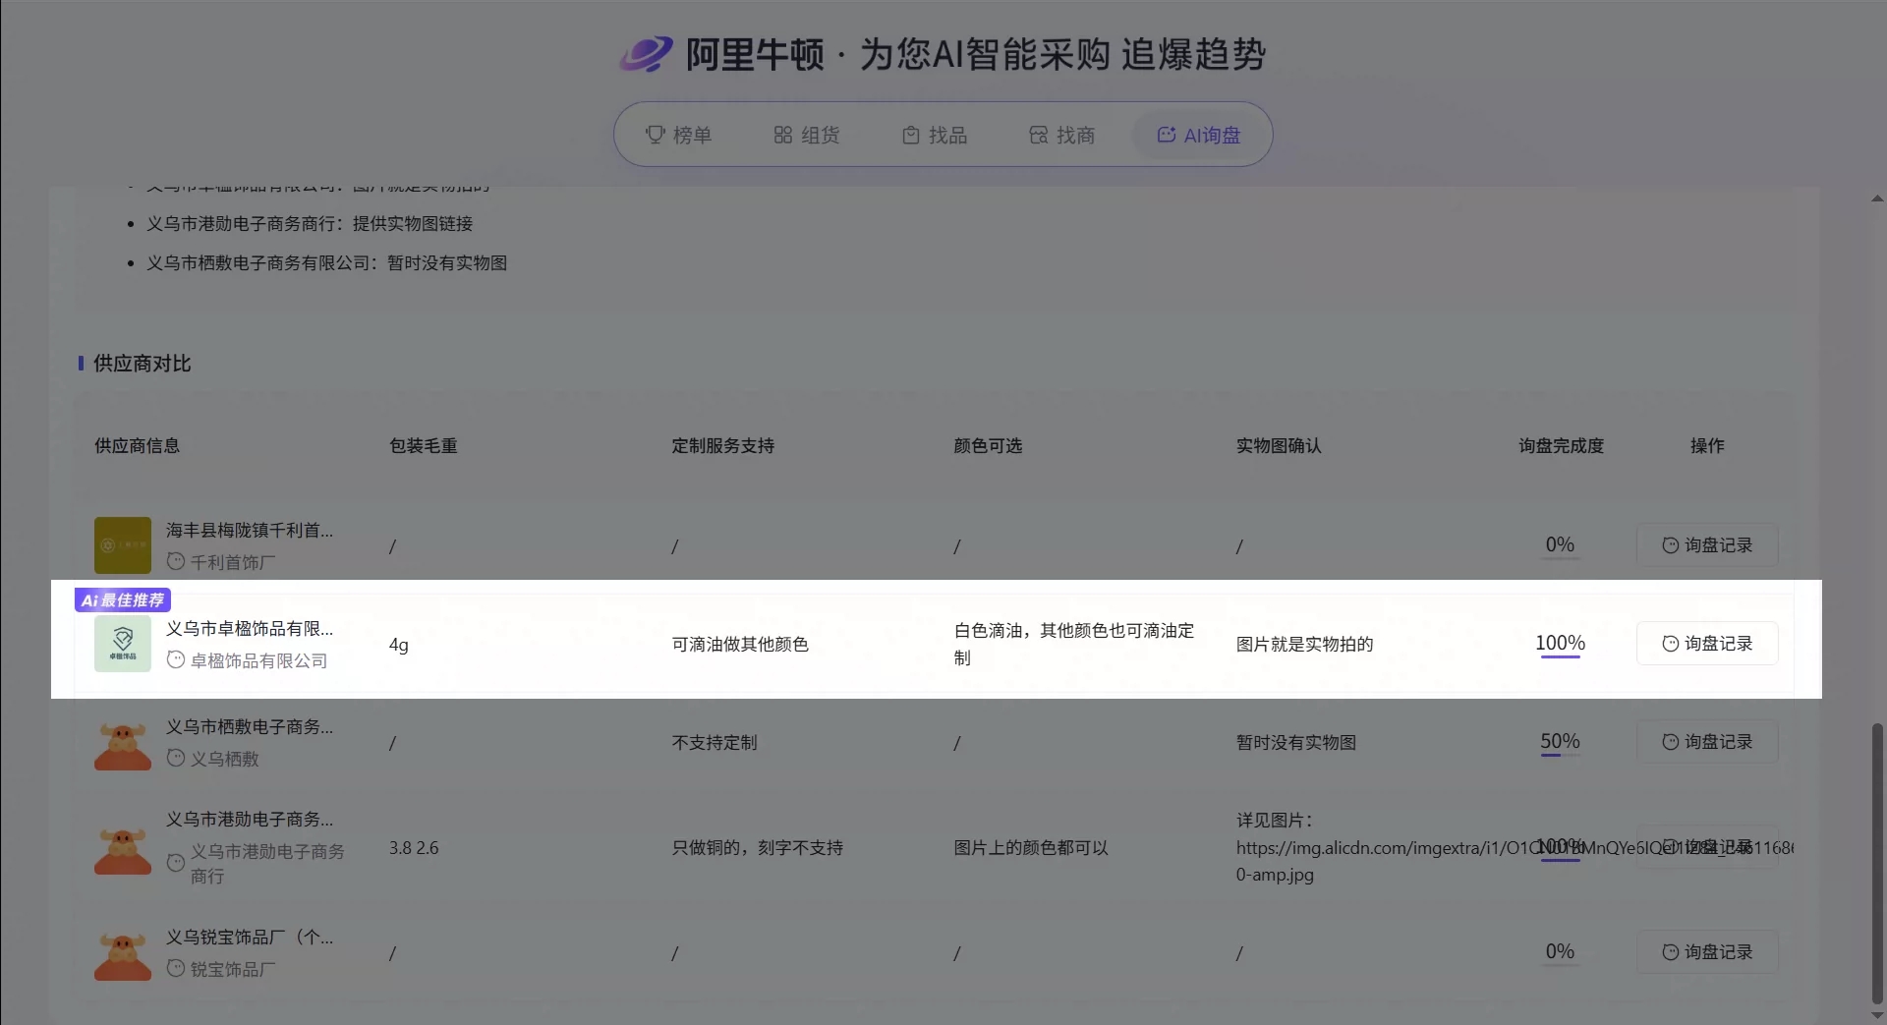Click the 锐宝饰品厂 bull avatar icon
Viewport: 1887px width, 1025px height.
(x=123, y=957)
